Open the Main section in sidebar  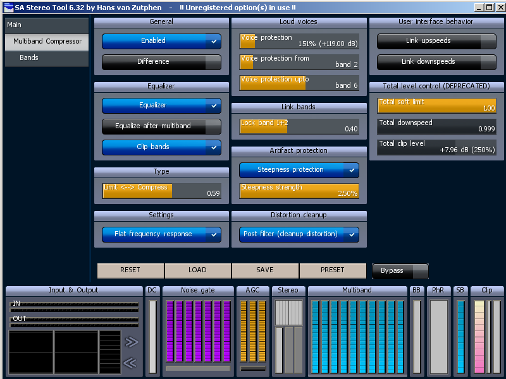pyautogui.click(x=47, y=25)
